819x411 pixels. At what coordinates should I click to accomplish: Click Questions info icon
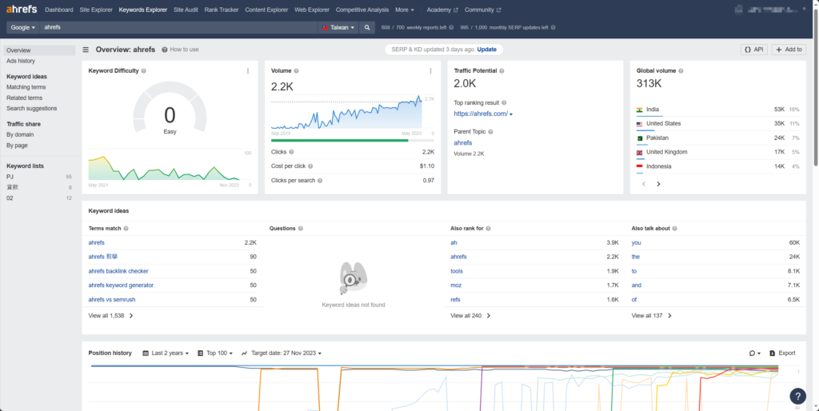pos(301,229)
